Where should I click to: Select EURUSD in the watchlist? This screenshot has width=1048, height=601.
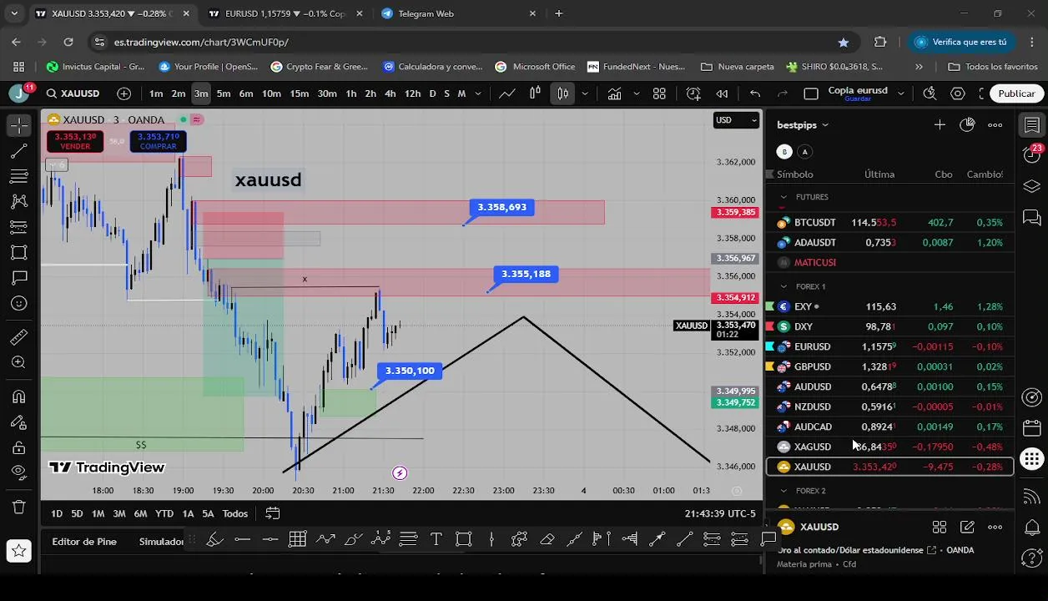click(889, 346)
